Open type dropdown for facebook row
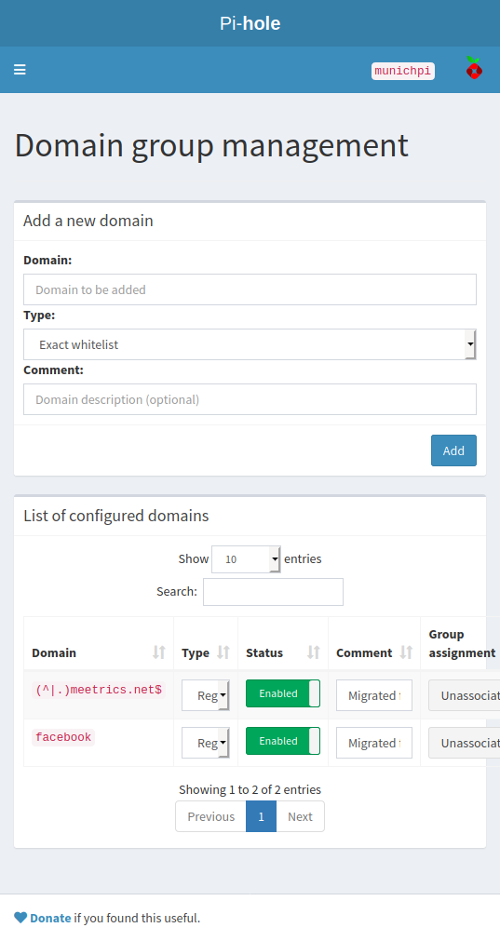This screenshot has height=941, width=500. [x=206, y=743]
